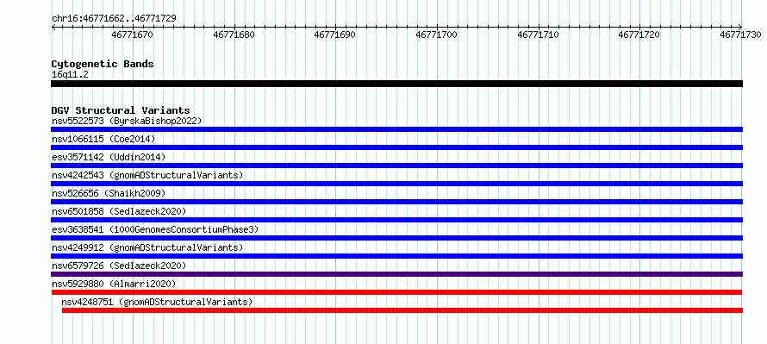Image resolution: width=767 pixels, height=344 pixels.
Task: Click the 16q11.2 band label
Action: [70, 75]
